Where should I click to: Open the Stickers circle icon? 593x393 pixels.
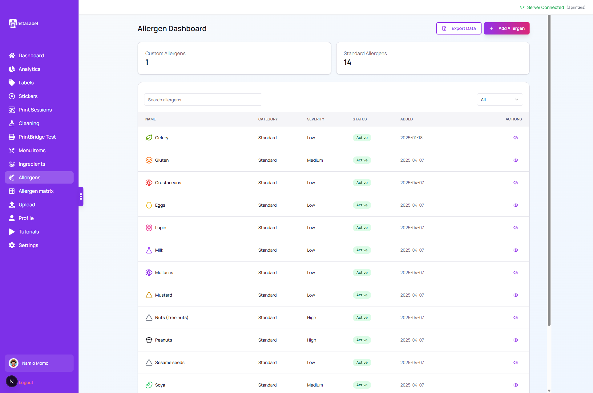[x=12, y=96]
